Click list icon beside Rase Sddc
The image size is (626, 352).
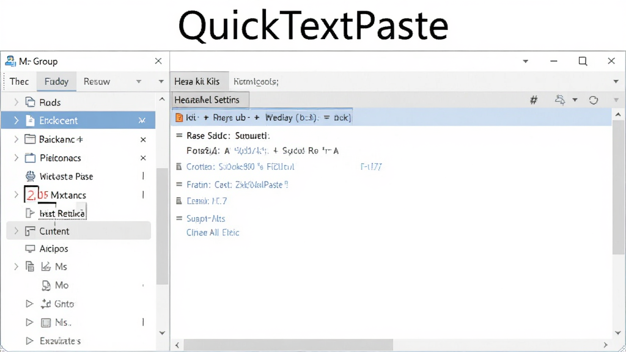coord(179,135)
